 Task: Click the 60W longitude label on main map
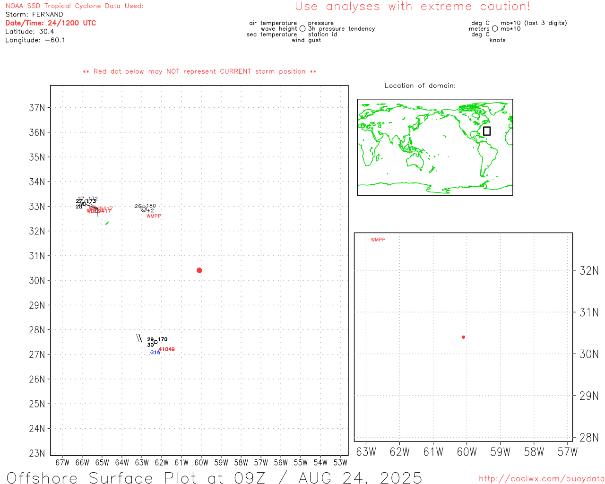tap(201, 463)
